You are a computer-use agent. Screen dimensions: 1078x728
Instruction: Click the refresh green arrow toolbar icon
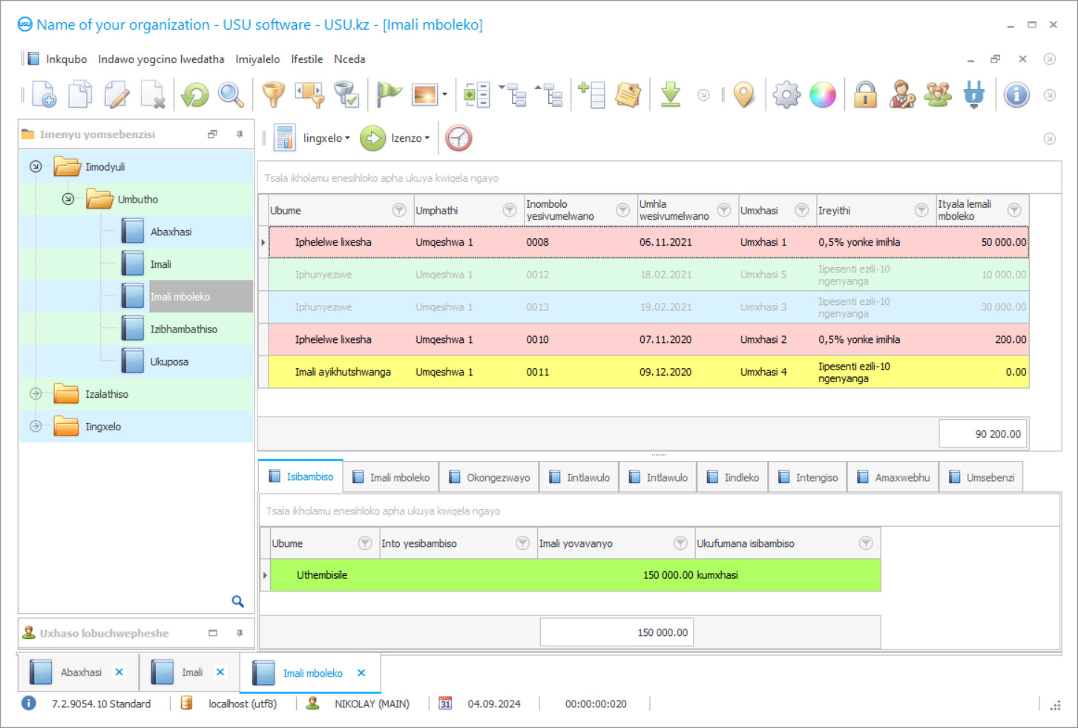click(x=195, y=95)
